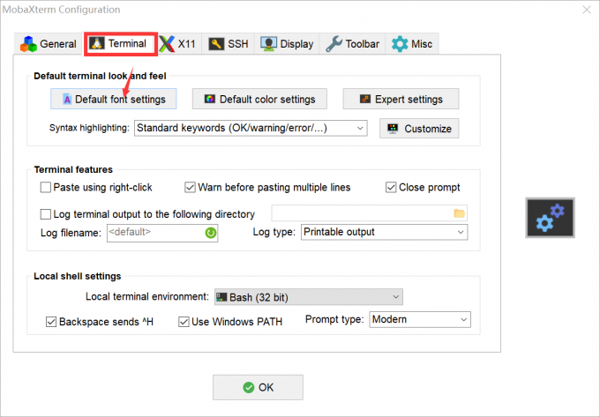600x417 pixels.
Task: Open the Local terminal environment dropdown
Action: tap(309, 297)
